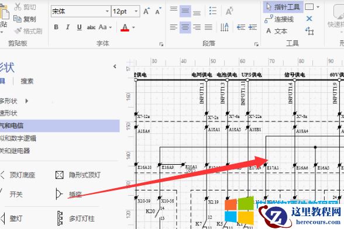Screen dimensions: 344x229
Task: Click the 电网供电 label in the diagram
Action: point(202,75)
